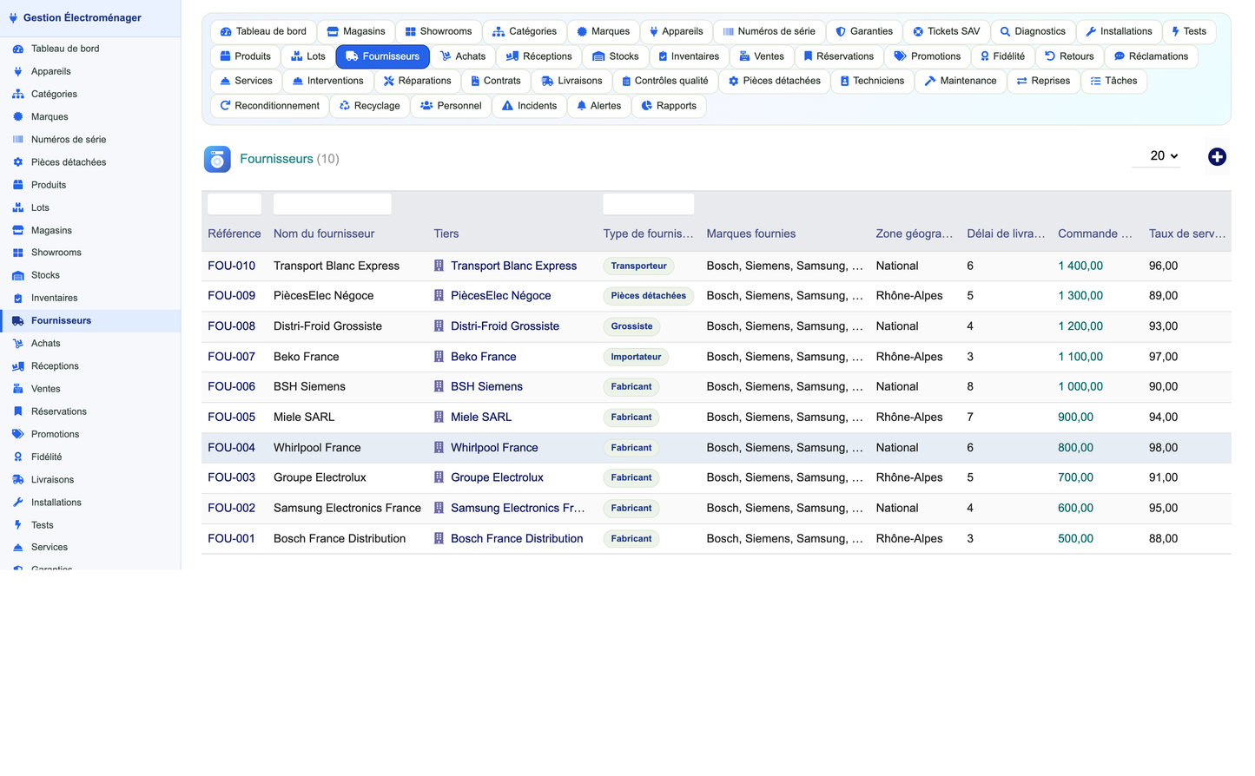Select the Reconditionnement tab
1255x776 pixels.
point(269,106)
